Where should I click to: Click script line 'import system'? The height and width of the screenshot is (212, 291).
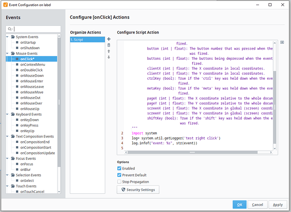click(x=144, y=133)
